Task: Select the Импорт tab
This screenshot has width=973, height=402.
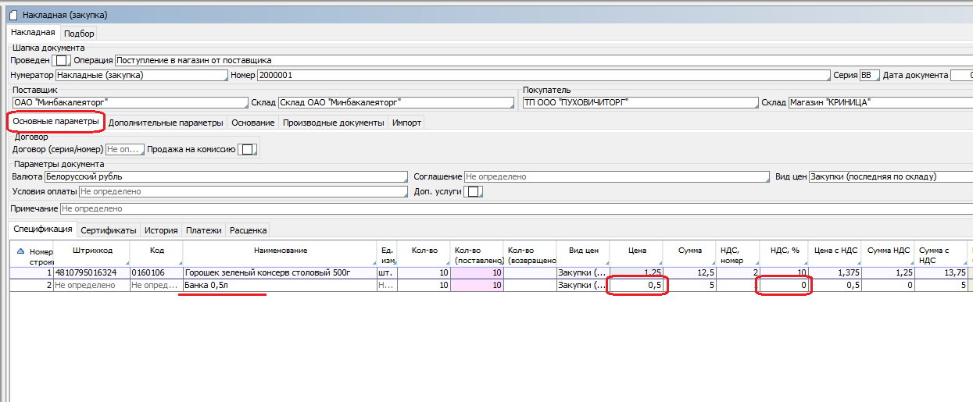Action: coord(407,123)
